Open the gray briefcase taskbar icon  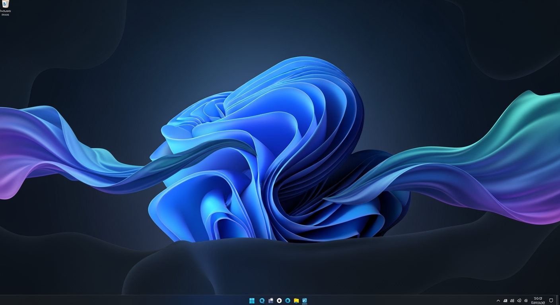coord(271,301)
